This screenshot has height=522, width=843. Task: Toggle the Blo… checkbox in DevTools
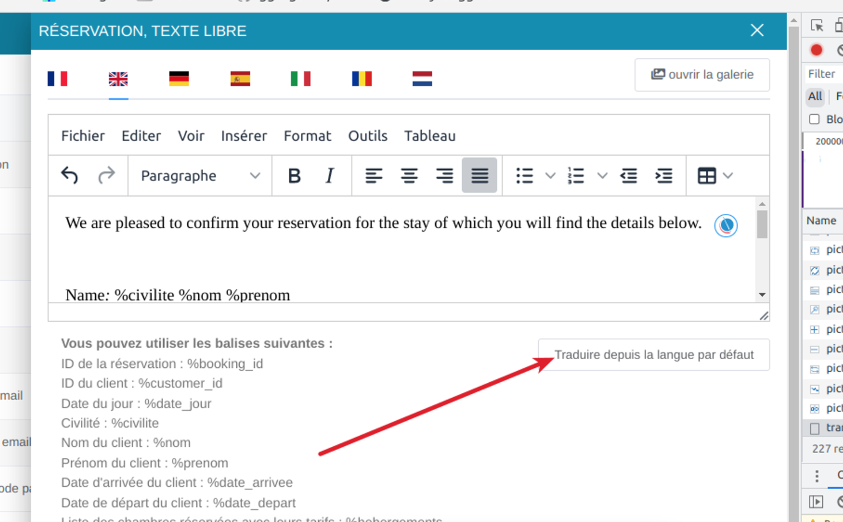click(x=814, y=119)
